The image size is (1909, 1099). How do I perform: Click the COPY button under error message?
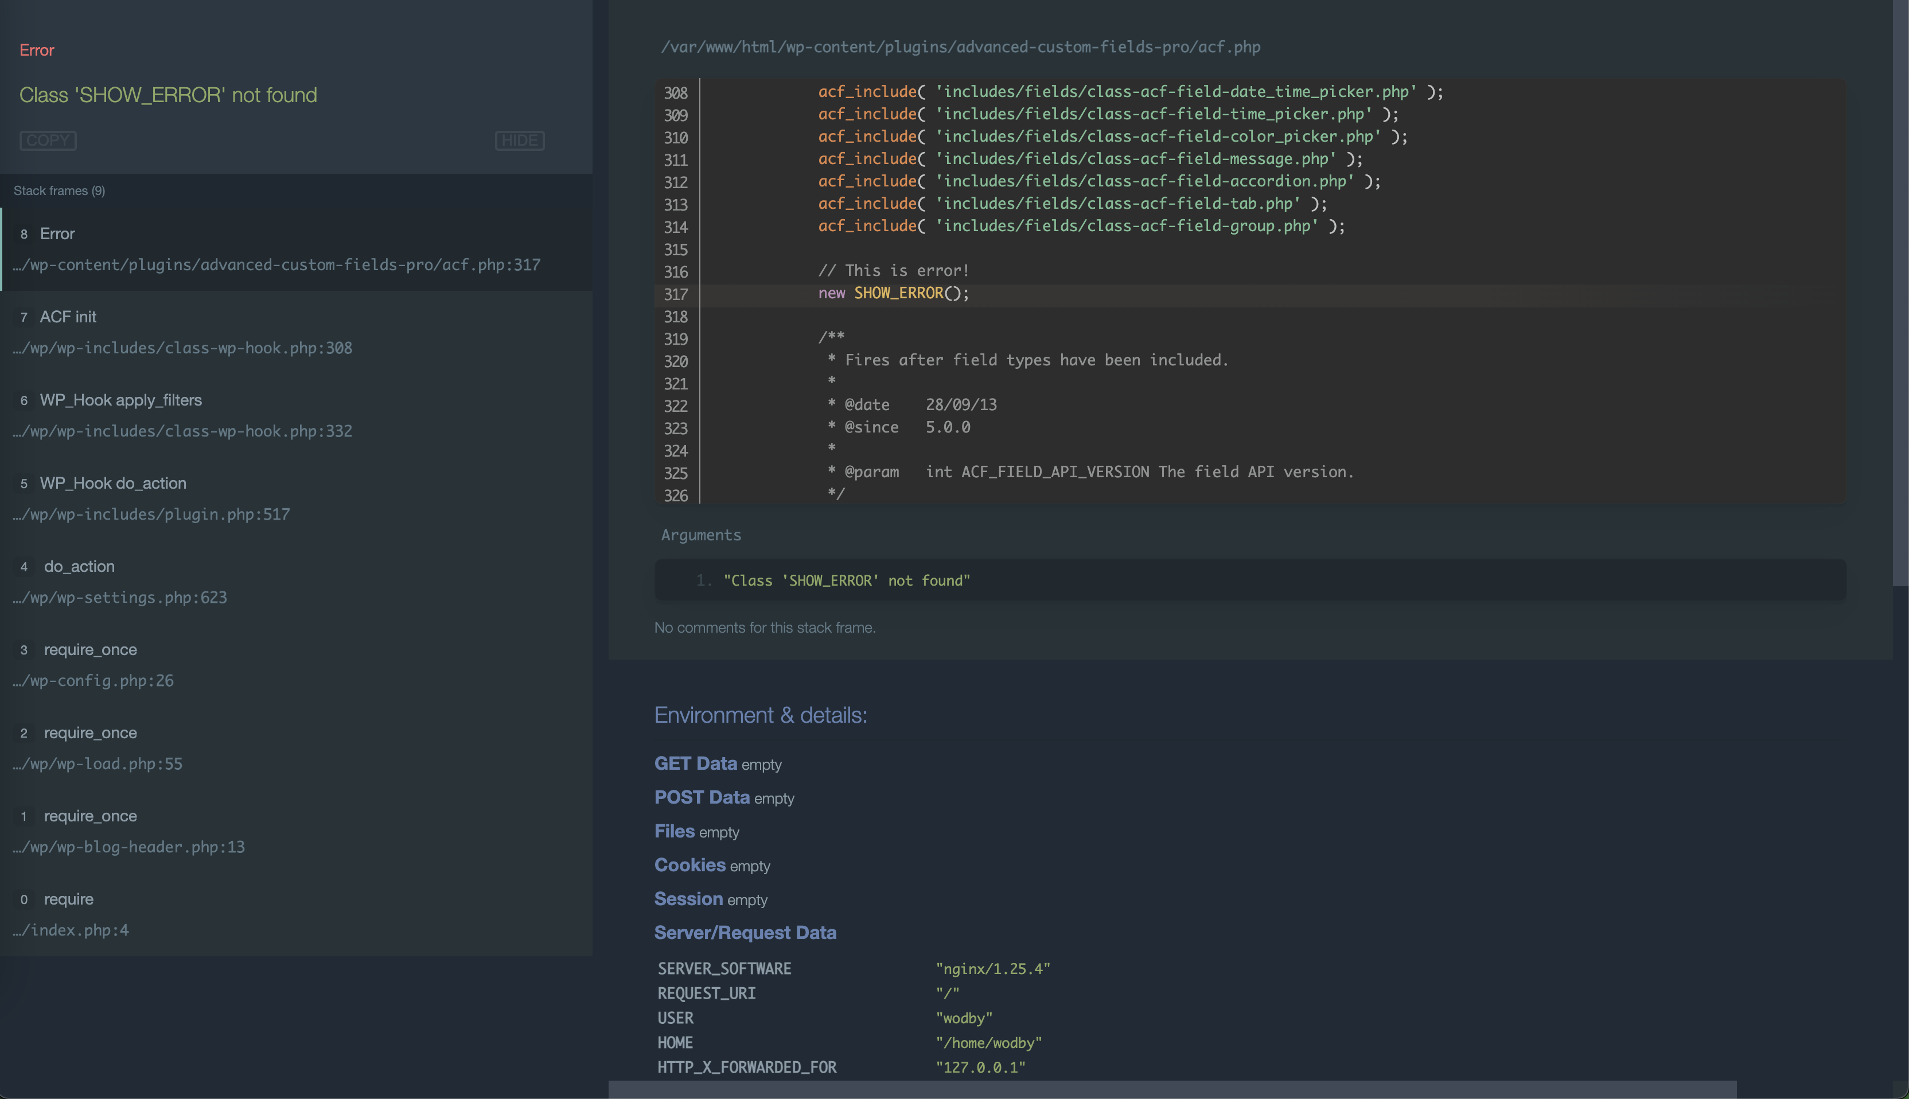[48, 141]
